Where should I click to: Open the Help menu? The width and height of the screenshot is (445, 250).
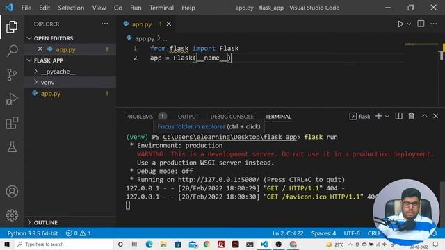click(188, 8)
